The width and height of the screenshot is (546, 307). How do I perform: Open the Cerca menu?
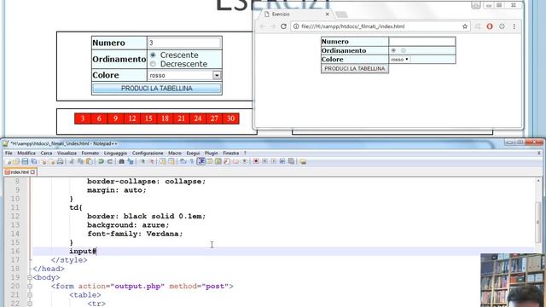click(x=46, y=153)
